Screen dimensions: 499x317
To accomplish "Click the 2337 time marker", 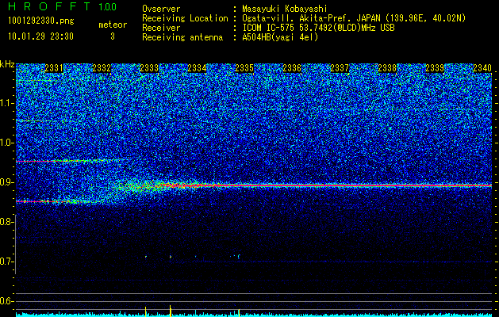I will point(340,68).
